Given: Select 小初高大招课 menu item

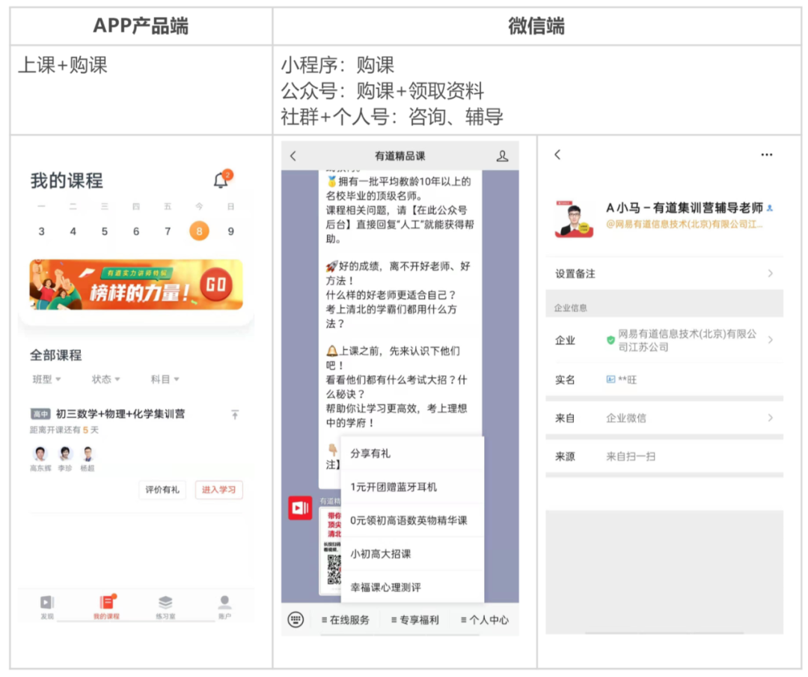Looking at the screenshot, I should 412,554.
